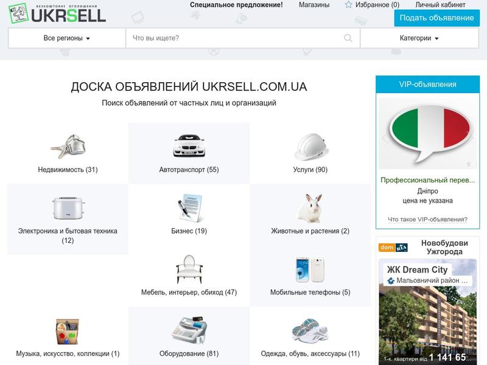Open the Italian flag VIP ad thumbnail

[427, 133]
